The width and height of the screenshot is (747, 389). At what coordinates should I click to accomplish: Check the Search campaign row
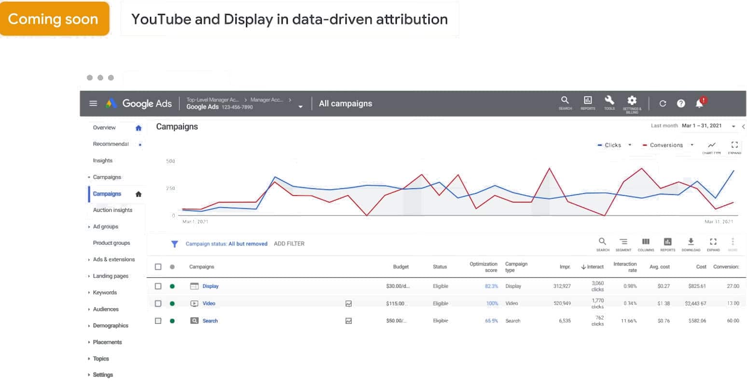point(158,321)
